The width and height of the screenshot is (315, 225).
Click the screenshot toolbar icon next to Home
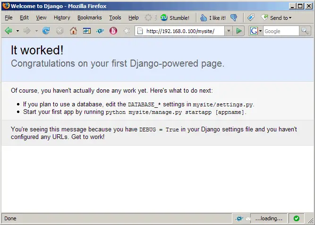click(x=87, y=31)
